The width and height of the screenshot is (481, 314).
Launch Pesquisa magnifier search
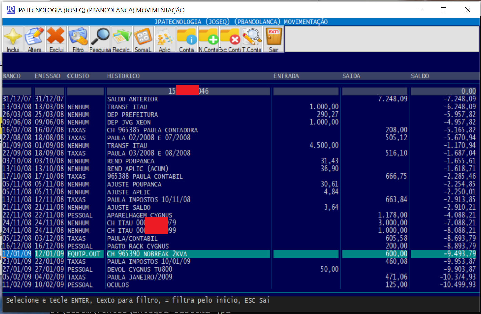(100, 39)
